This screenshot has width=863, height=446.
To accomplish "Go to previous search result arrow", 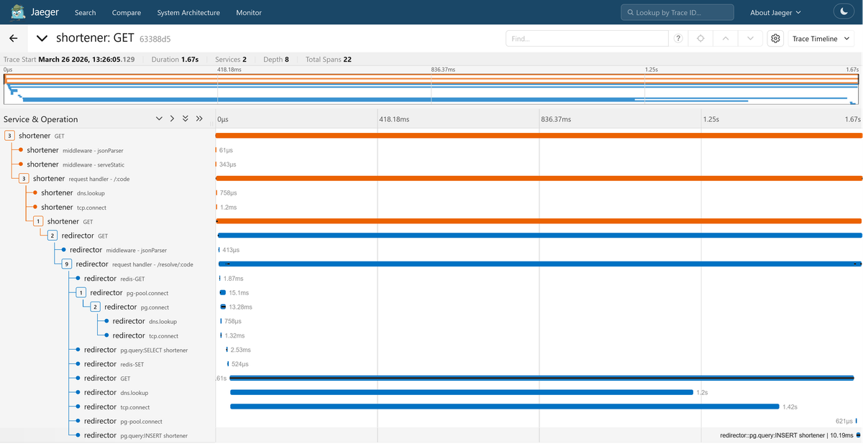I will pyautogui.click(x=726, y=39).
